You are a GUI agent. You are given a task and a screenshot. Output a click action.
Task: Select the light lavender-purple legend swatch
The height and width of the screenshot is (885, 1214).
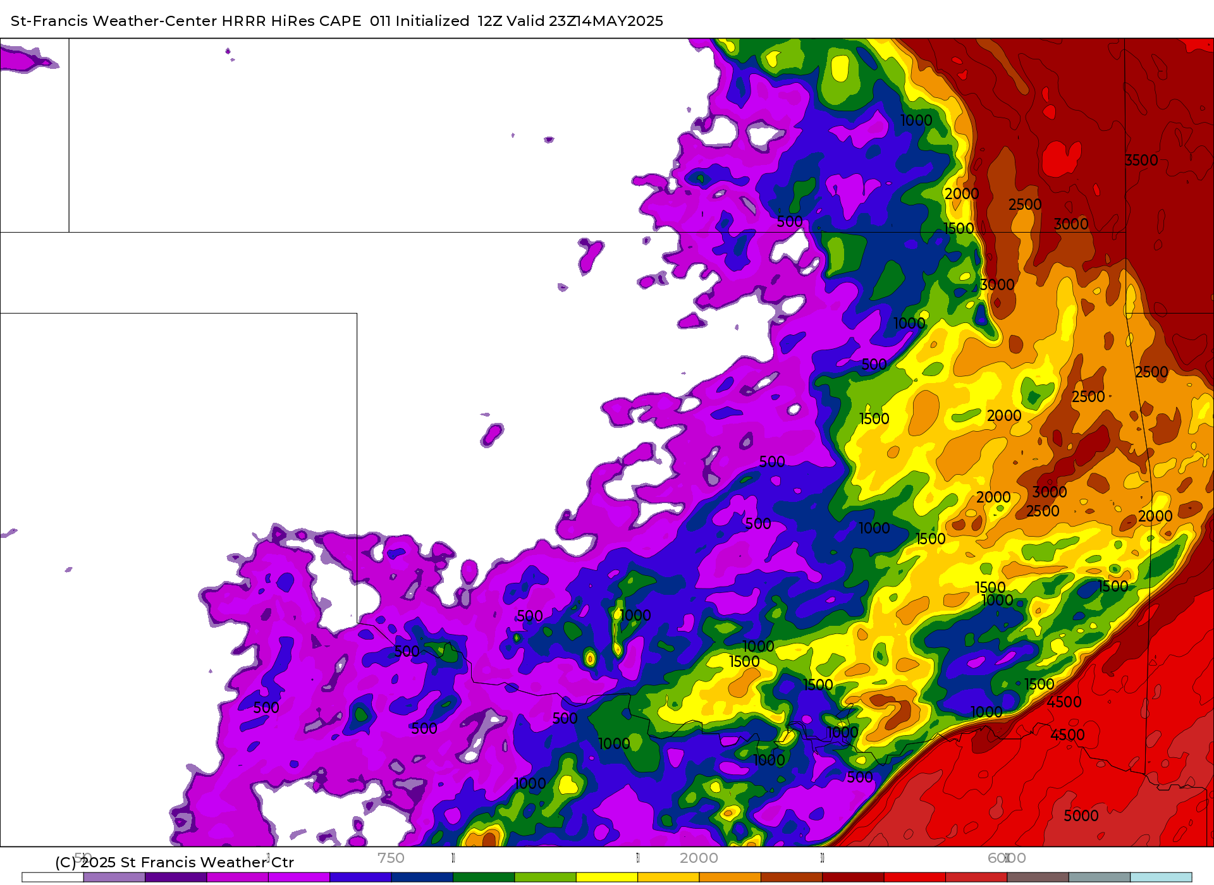[x=114, y=877]
